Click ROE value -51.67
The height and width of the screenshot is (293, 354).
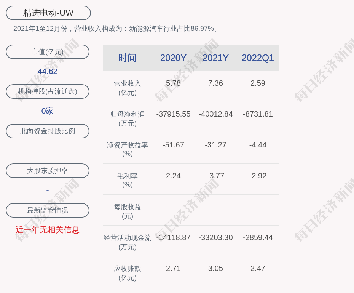click(x=173, y=145)
